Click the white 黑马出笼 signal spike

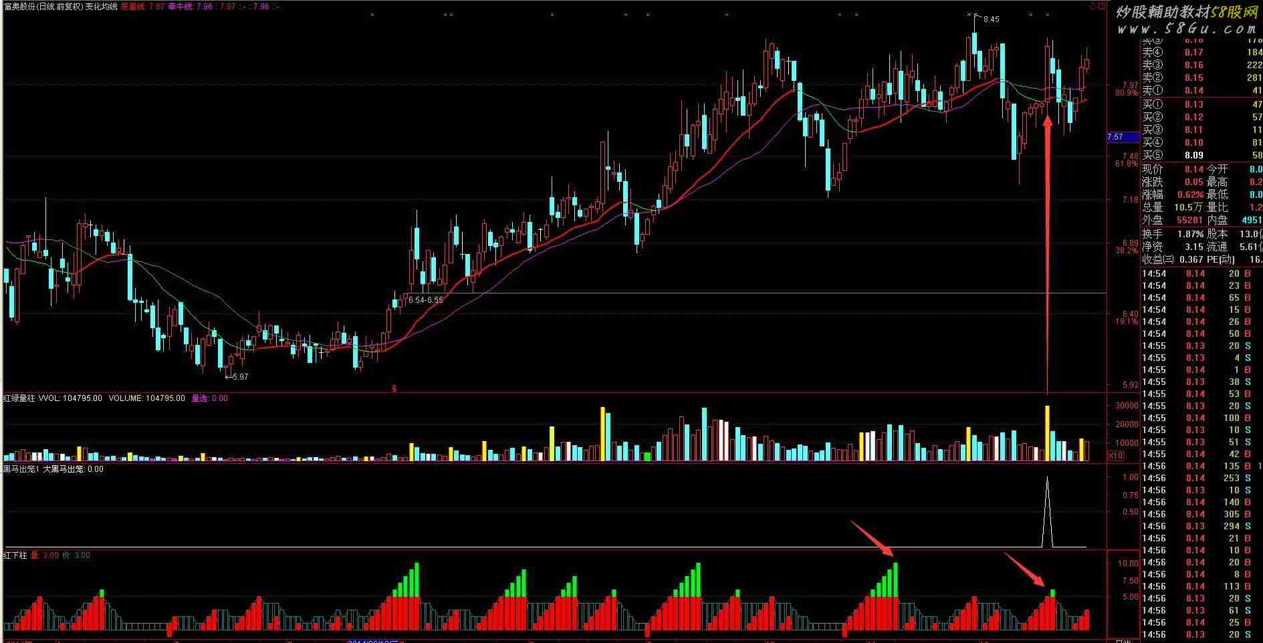1047,512
